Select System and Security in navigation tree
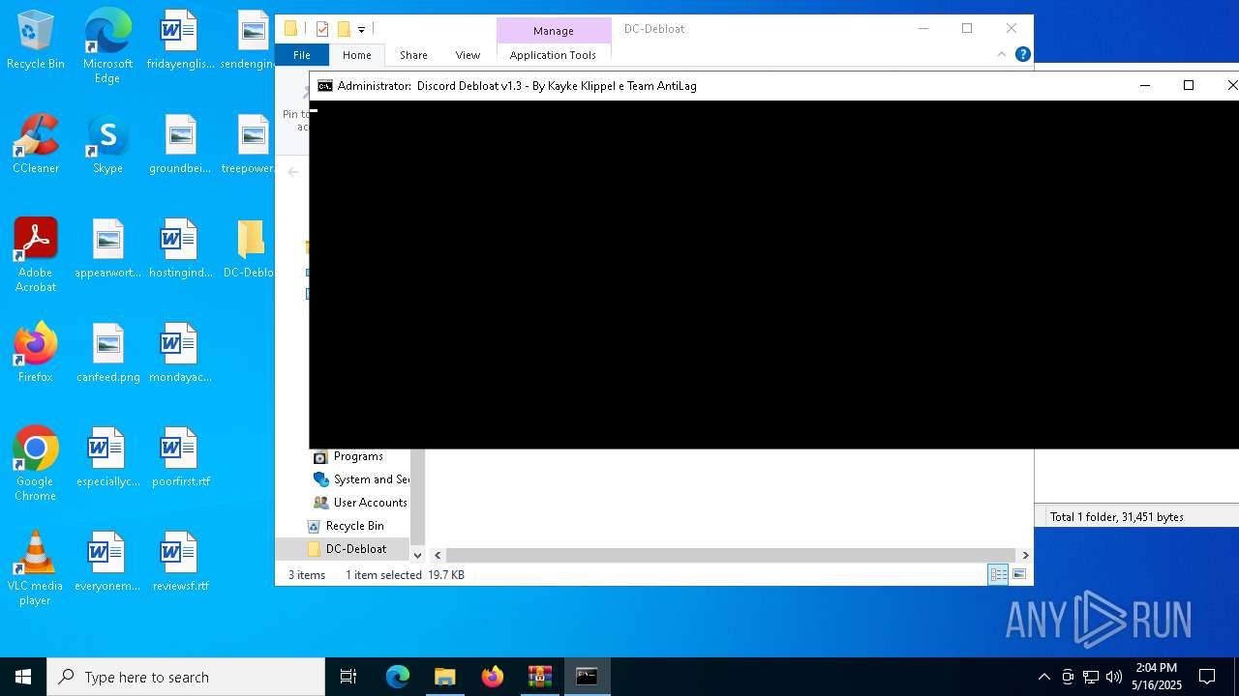Image resolution: width=1239 pixels, height=696 pixels. 361,479
